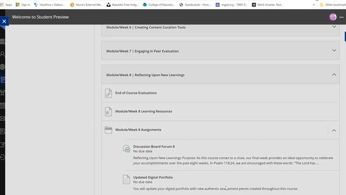
Task: Expand Module/Week 6 chevron
Action: click(334, 27)
